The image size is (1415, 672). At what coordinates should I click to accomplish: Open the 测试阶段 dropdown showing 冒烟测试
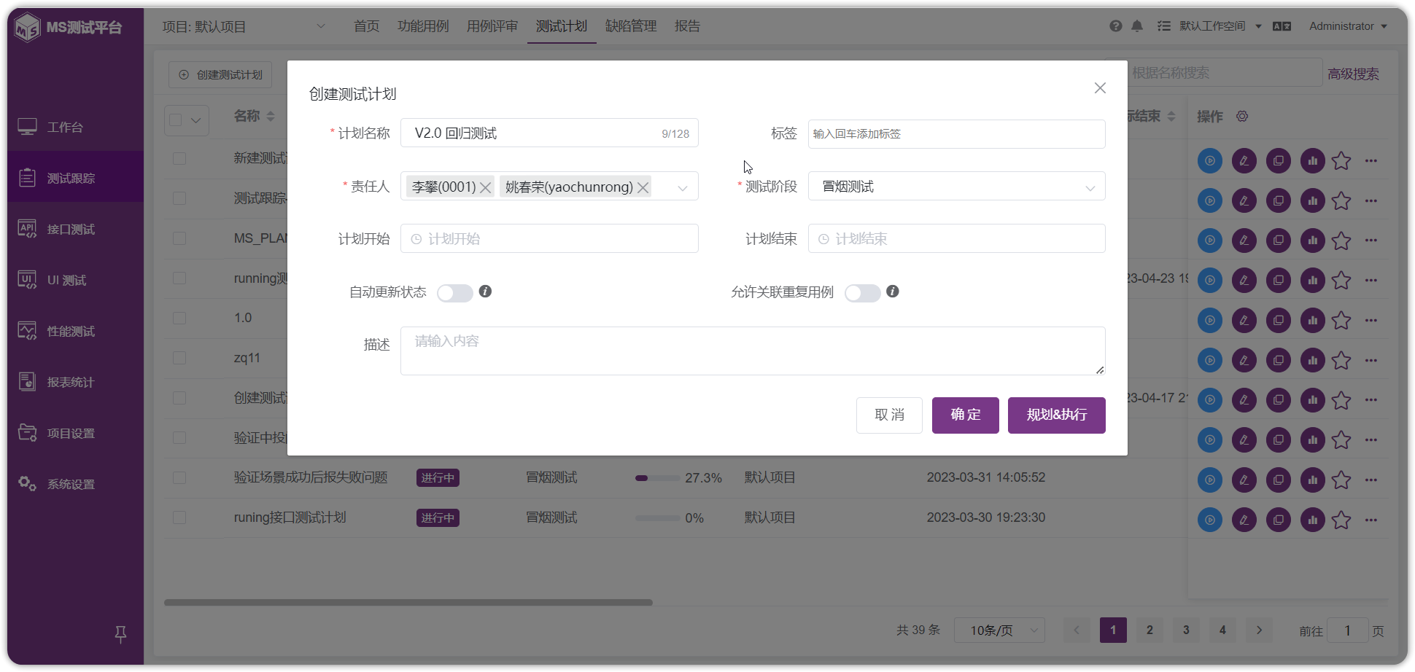point(956,187)
